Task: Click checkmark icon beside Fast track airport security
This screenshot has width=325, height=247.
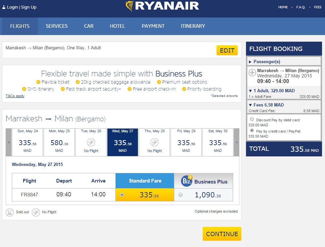Action: click(62, 89)
